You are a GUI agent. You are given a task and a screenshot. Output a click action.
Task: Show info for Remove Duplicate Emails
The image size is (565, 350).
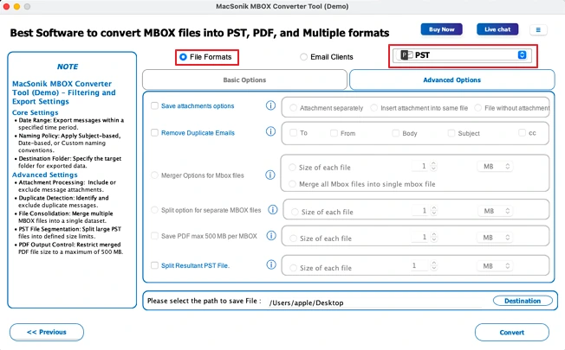pos(270,131)
